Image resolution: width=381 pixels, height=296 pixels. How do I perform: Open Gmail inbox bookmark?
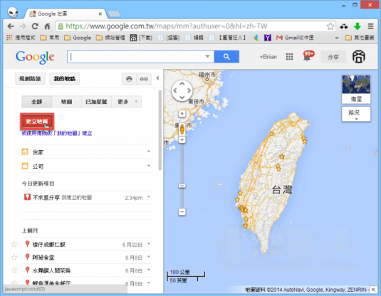click(x=295, y=38)
